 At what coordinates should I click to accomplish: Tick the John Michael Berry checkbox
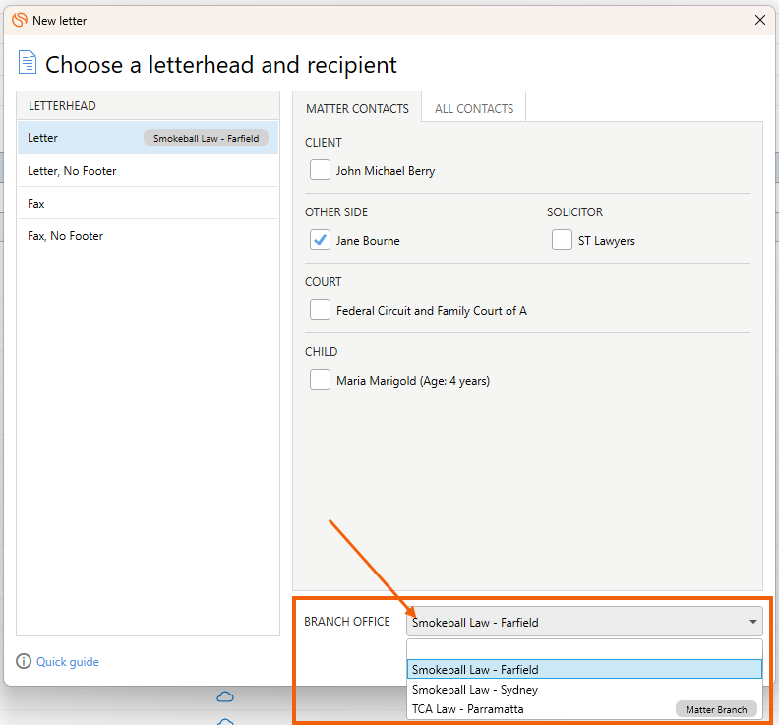320,170
